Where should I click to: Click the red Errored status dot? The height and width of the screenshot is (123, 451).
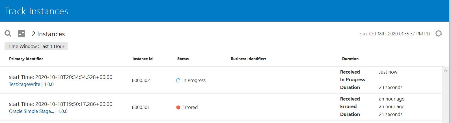tap(178, 107)
